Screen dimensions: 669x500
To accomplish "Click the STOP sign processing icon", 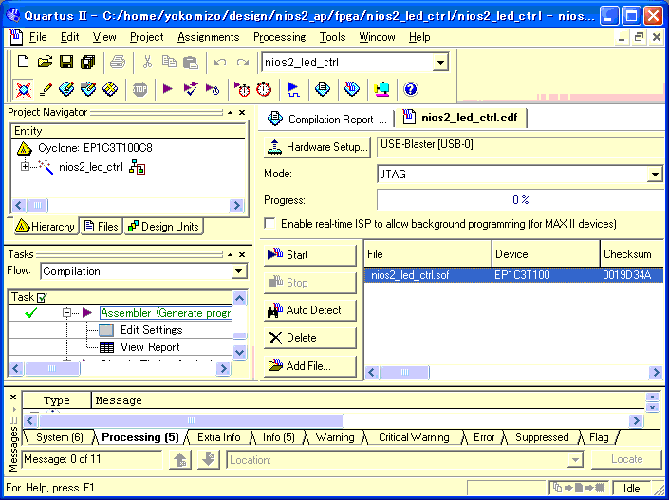I will click(139, 89).
